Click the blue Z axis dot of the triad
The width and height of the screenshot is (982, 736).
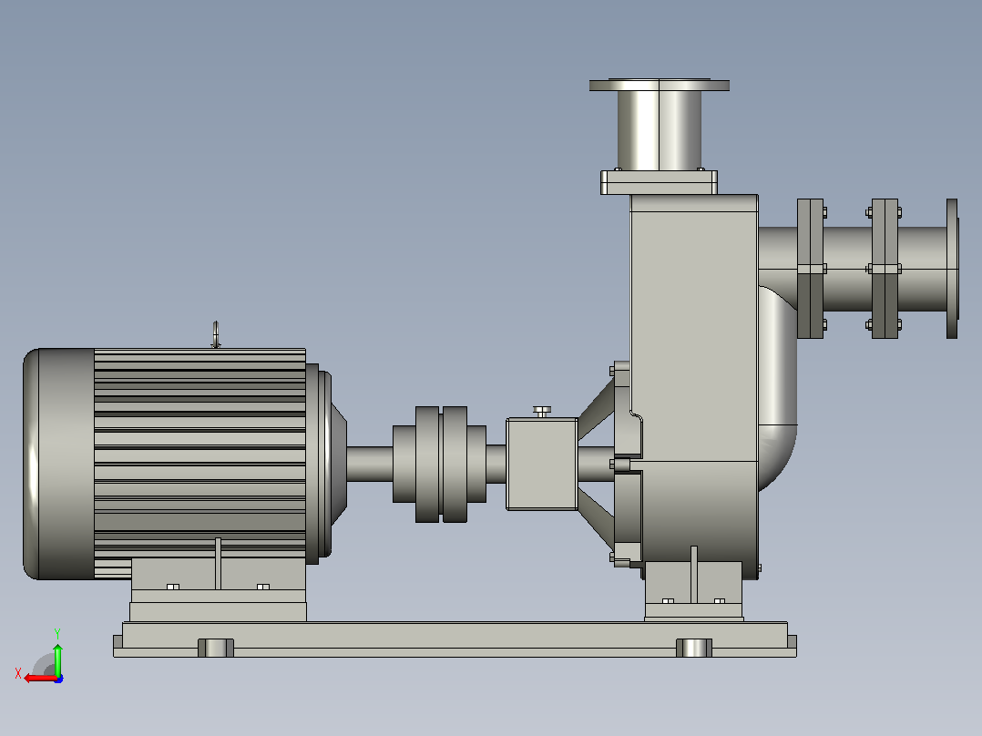click(59, 679)
